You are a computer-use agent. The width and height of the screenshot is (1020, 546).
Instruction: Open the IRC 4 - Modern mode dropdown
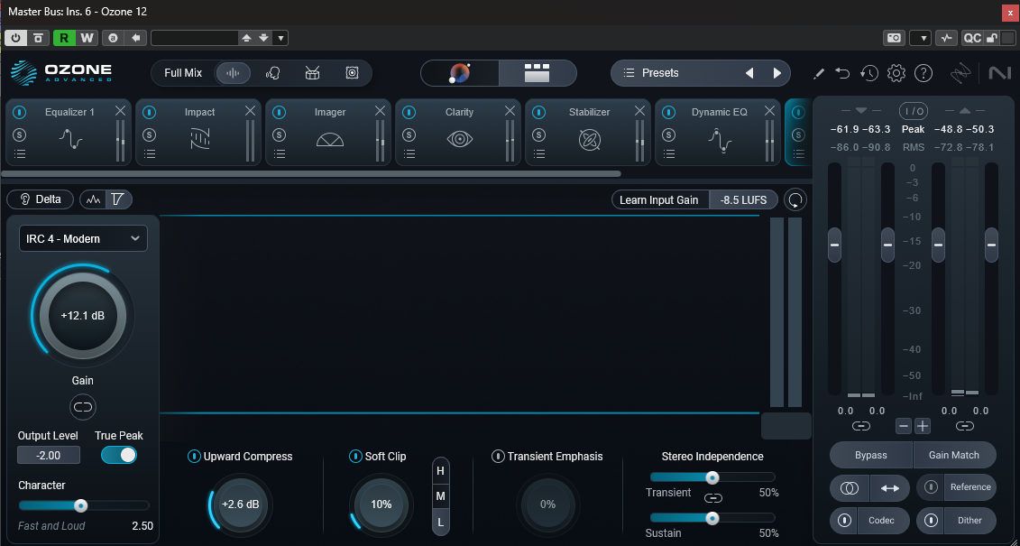83,239
